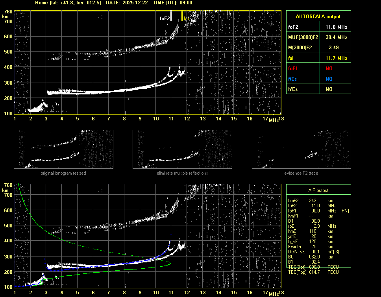Select the yellow fxI 11.7 MHz value

[336, 58]
